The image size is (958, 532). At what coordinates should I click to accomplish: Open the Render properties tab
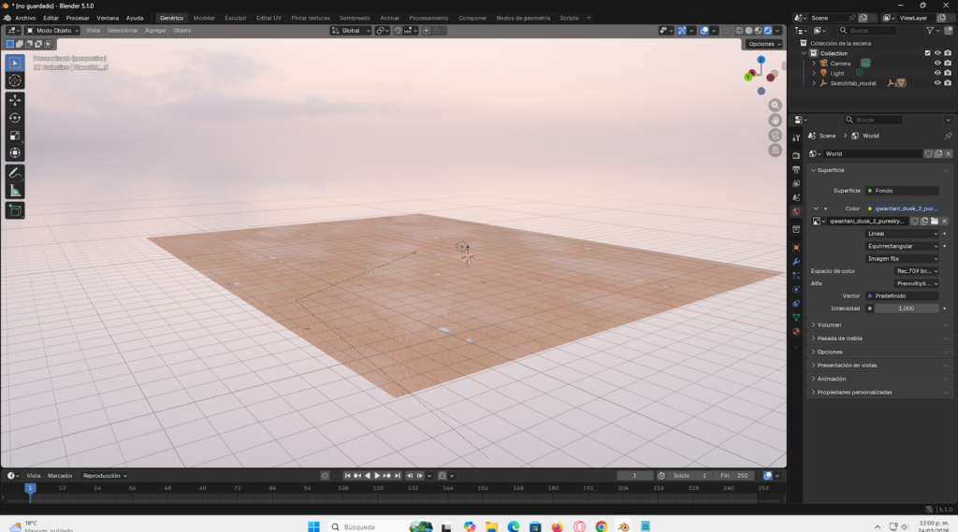point(796,156)
